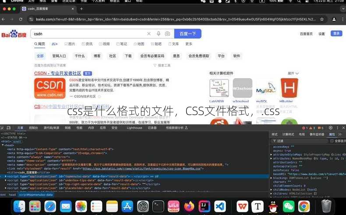Select the 事件监听器 sidebar tab

pyautogui.click(x=317, y=134)
